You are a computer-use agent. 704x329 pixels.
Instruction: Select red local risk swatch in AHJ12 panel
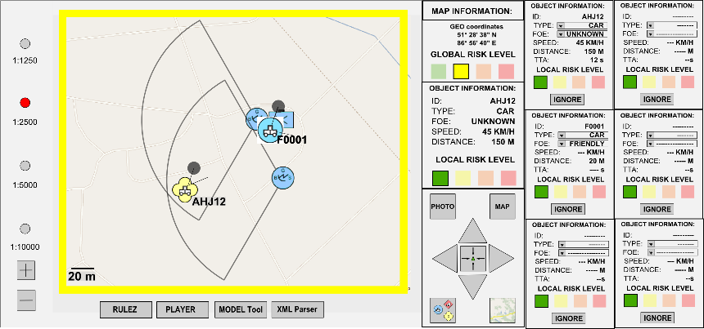pyautogui.click(x=598, y=82)
